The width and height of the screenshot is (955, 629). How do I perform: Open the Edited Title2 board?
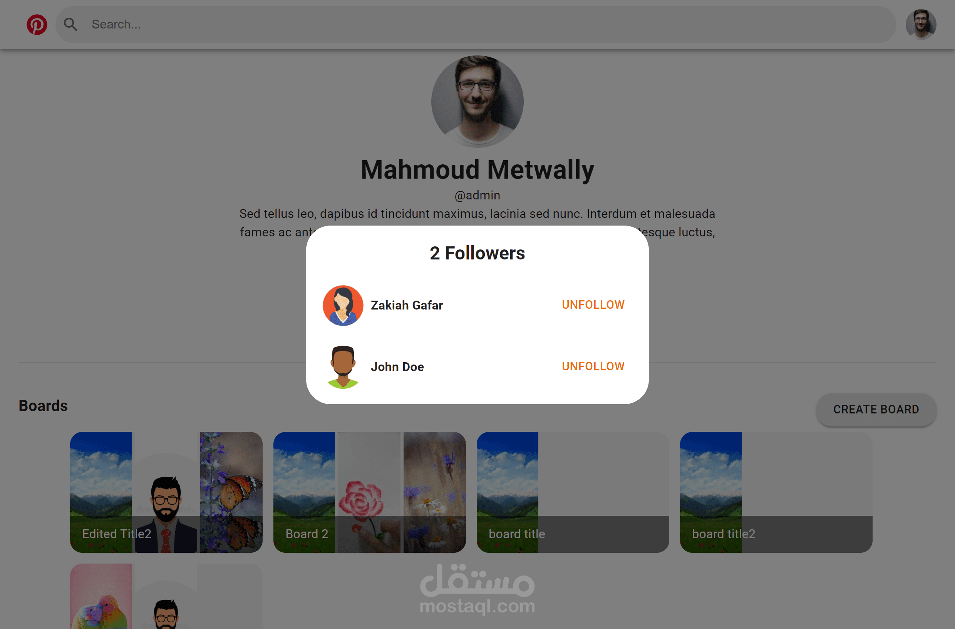point(166,492)
